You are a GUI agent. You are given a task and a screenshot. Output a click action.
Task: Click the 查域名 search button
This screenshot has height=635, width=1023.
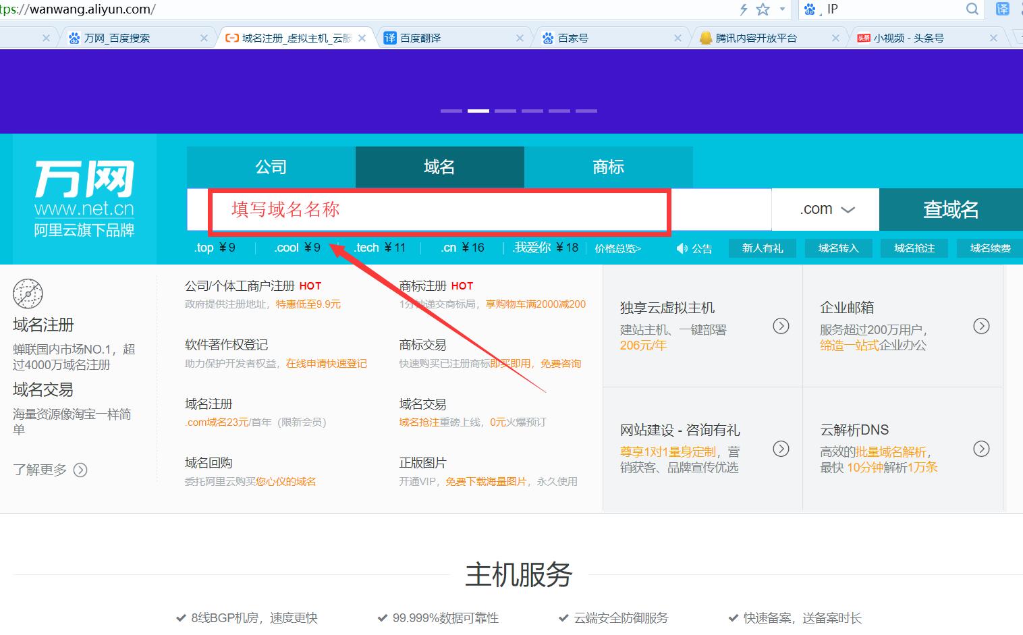(x=951, y=209)
